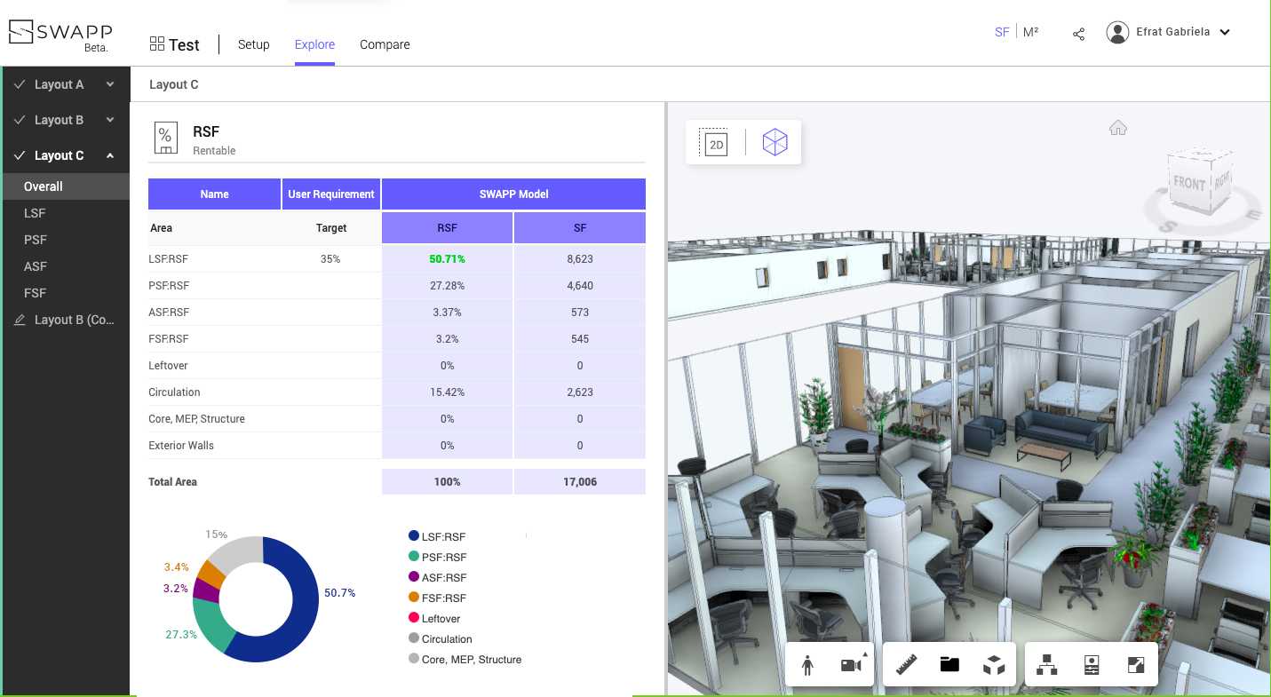Open the model browser folder icon
The width and height of the screenshot is (1271, 697).
[x=949, y=665]
